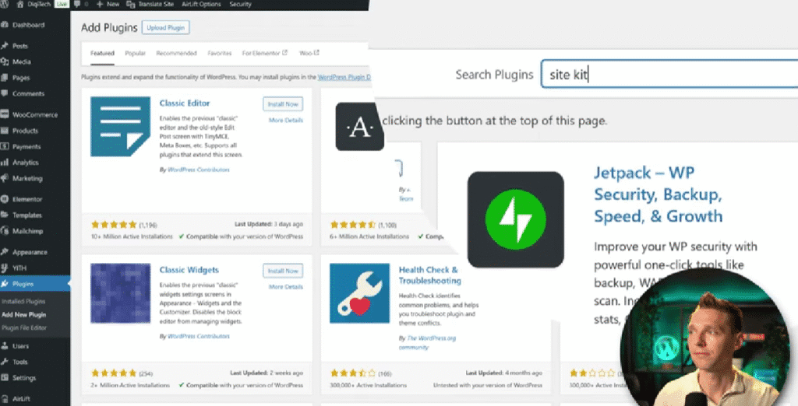Viewport: 798px width, 406px height.
Task: Click the dark 'A' plugin thumbnail
Action: tap(359, 127)
